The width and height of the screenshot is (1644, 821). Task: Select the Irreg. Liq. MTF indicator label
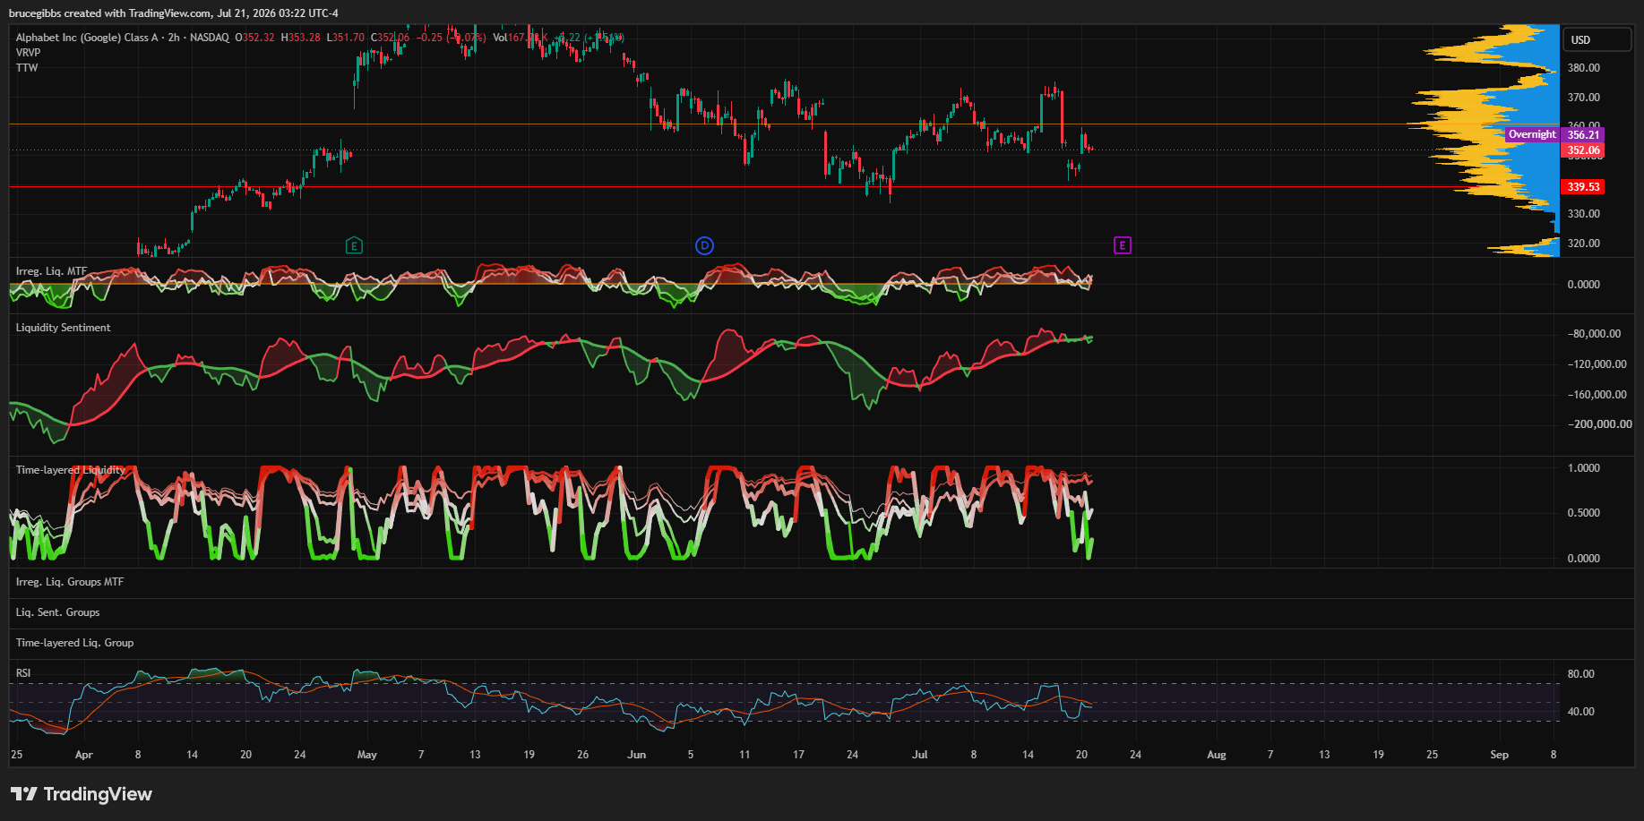(52, 271)
